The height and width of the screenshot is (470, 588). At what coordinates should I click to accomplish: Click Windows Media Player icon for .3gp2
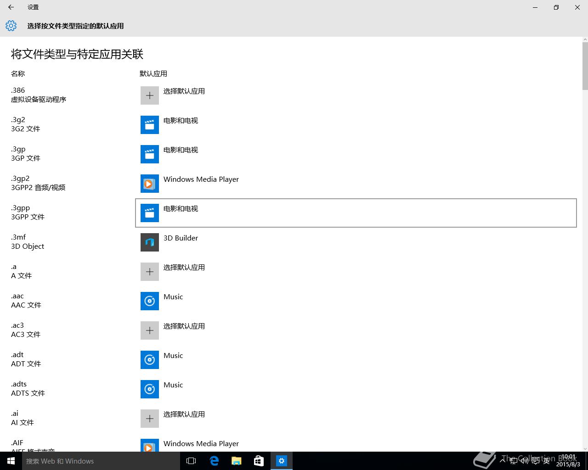coord(149,184)
